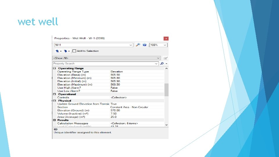This screenshot has width=279, height=157.
Task: Click the property grid scrollbar thumb
Action: point(167,90)
